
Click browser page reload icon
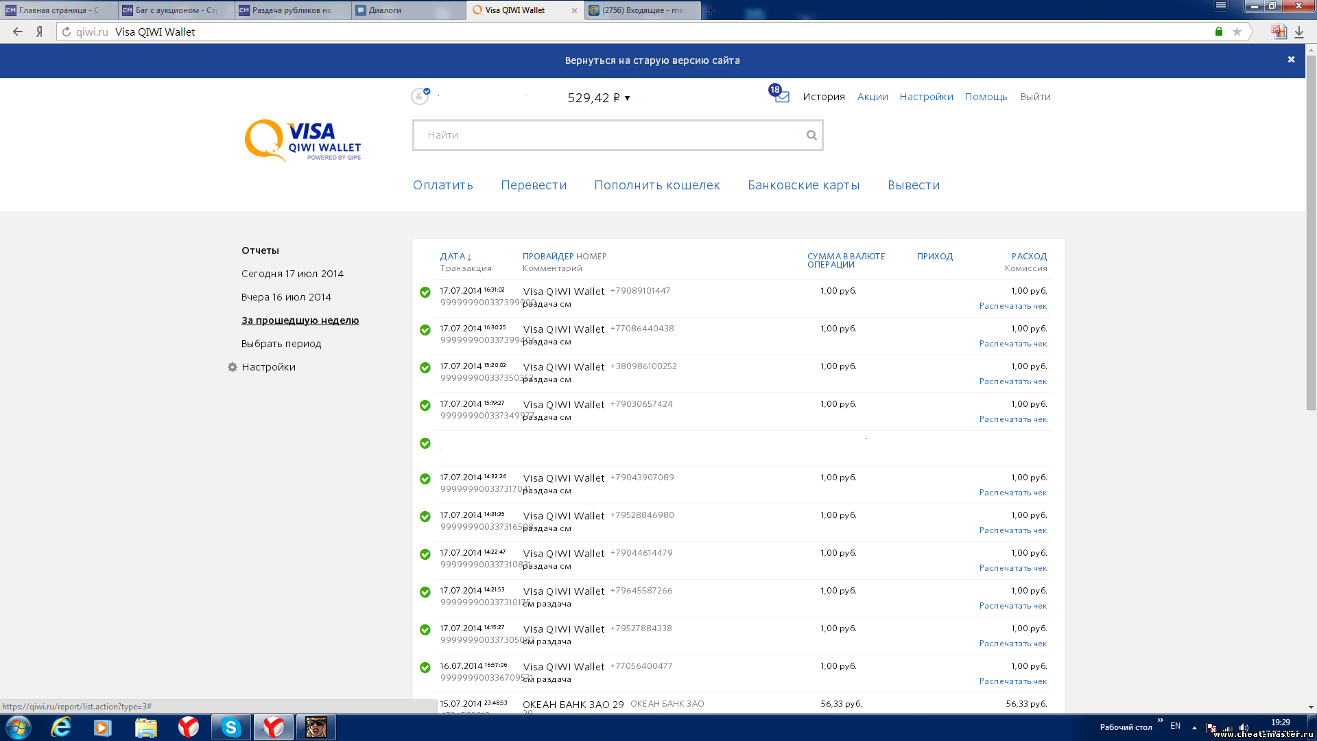point(67,32)
